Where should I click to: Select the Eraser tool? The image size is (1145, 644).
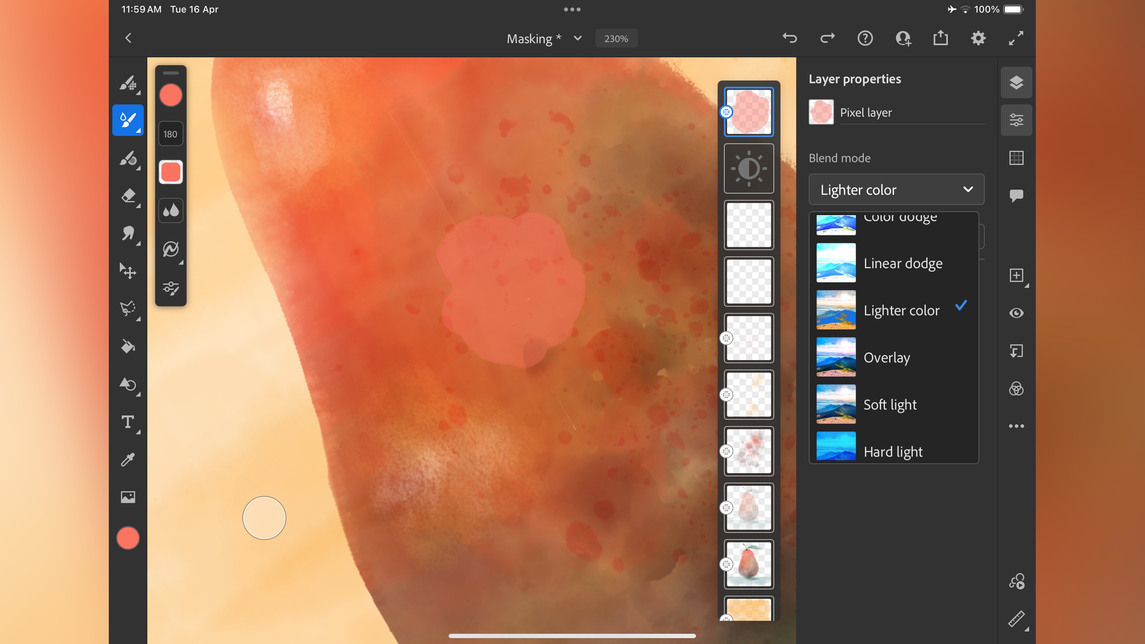[x=127, y=195]
